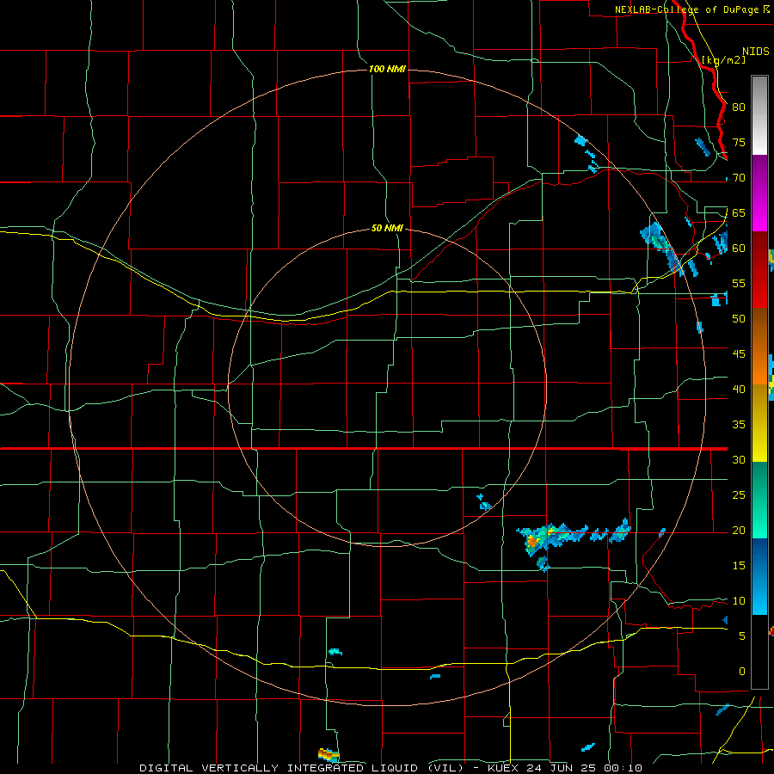This screenshot has width=774, height=774.
Task: Click the small storm cell at the bottom edge
Action: coord(329,754)
